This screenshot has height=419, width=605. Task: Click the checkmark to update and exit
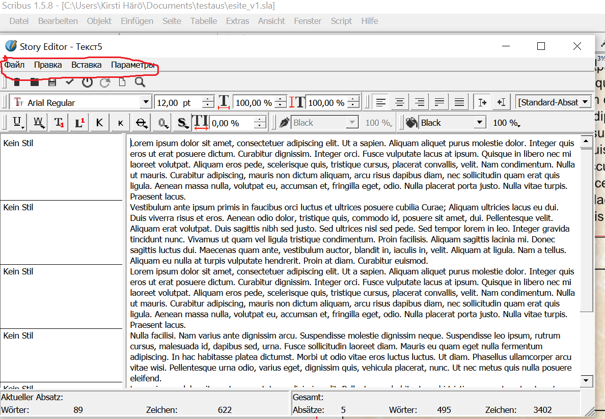(x=69, y=82)
